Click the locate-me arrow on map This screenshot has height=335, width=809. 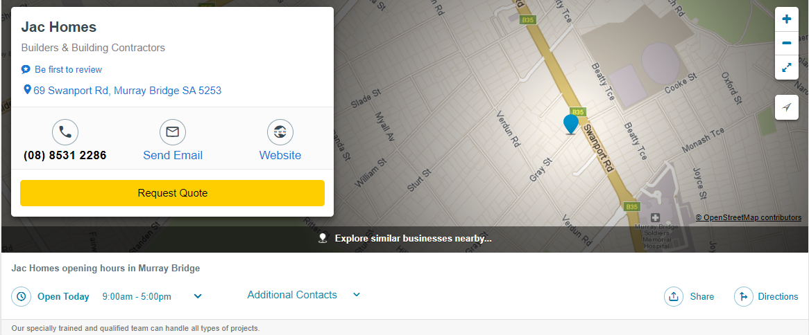pyautogui.click(x=787, y=107)
